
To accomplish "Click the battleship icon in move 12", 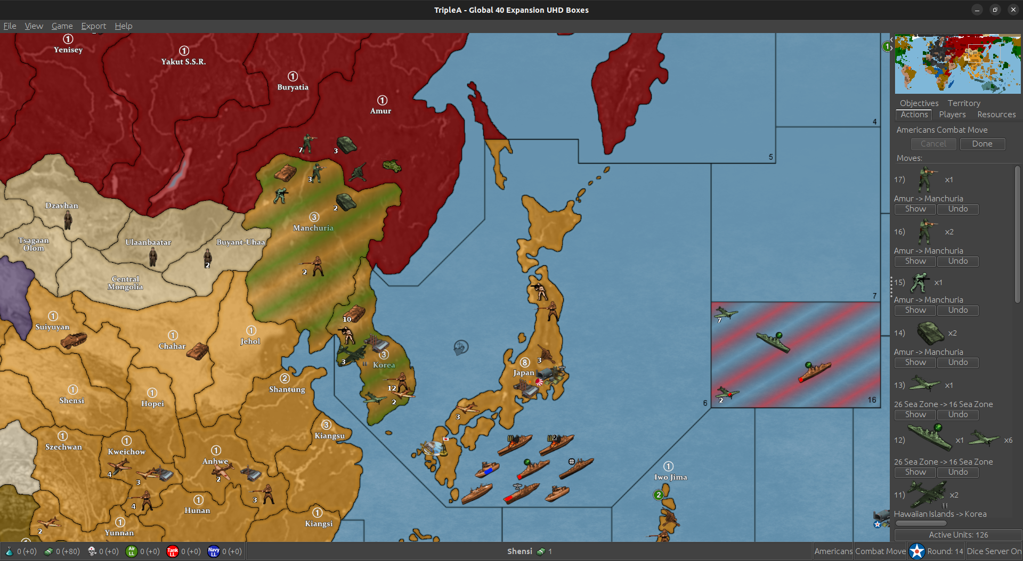I will tap(929, 437).
